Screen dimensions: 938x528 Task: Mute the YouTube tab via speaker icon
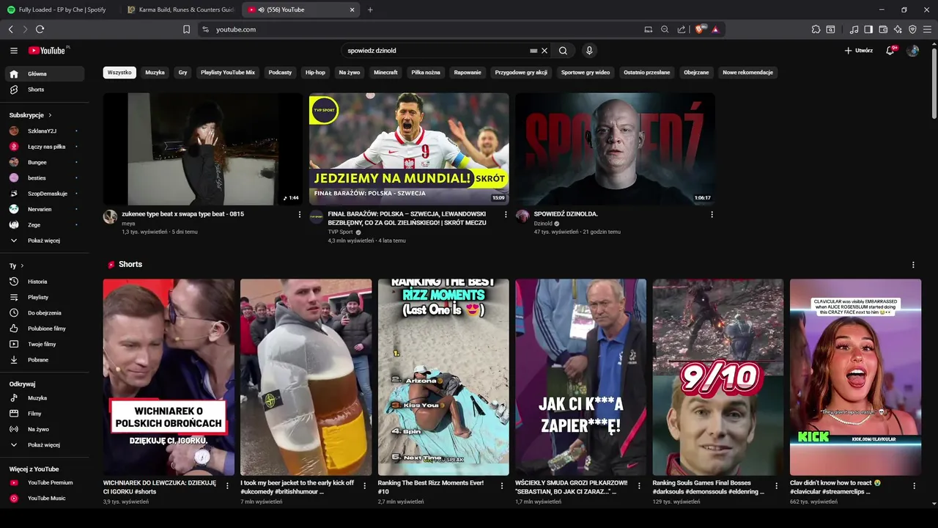click(261, 10)
